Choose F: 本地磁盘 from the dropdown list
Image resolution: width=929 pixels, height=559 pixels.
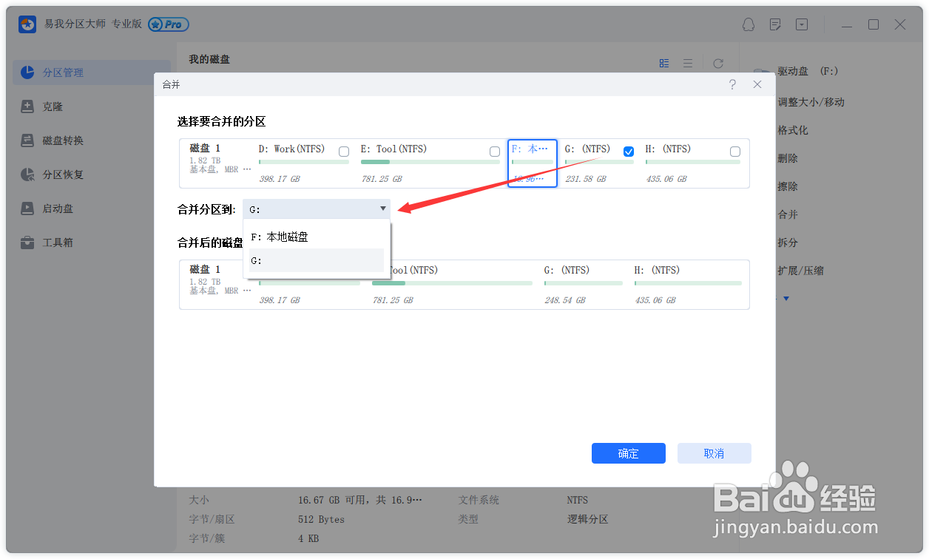point(317,237)
